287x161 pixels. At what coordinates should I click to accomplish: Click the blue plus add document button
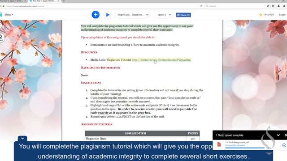(96, 15)
